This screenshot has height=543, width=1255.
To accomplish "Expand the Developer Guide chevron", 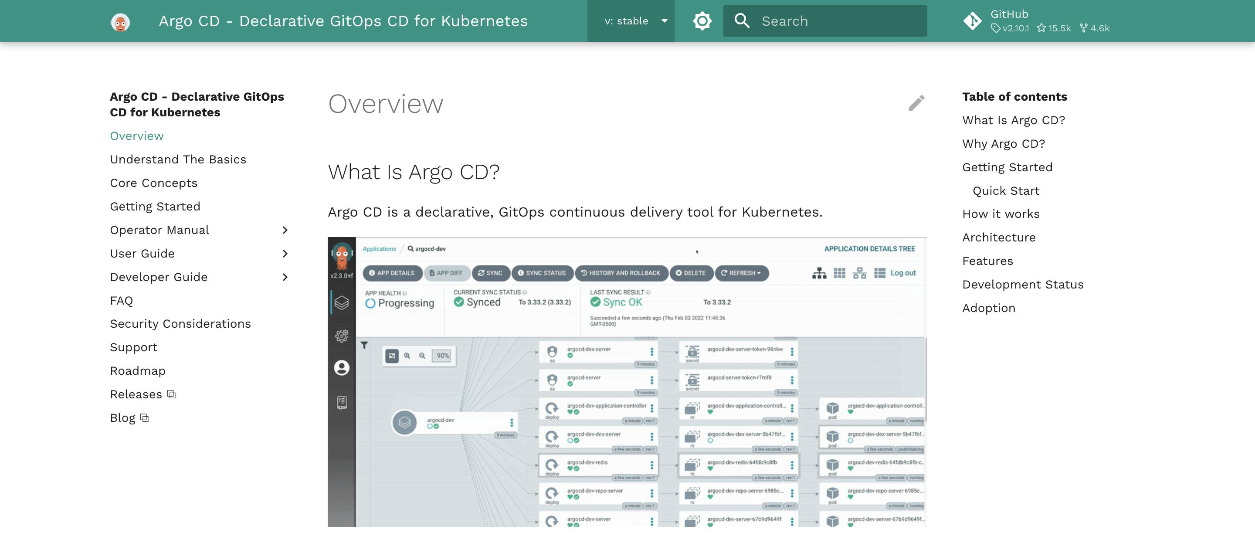I will click(285, 277).
